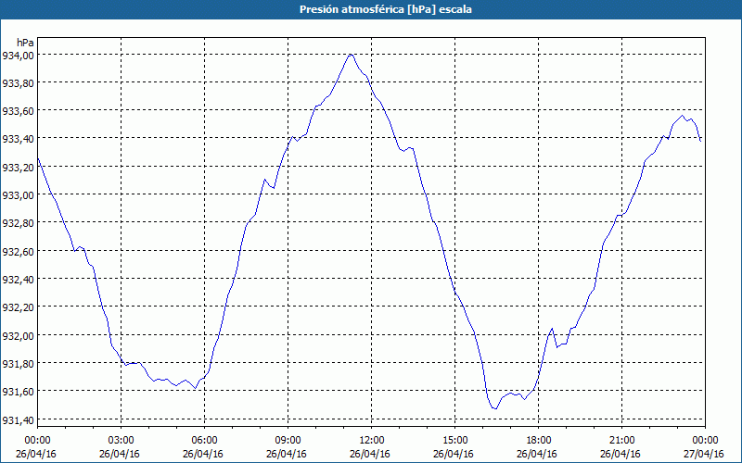Viewport: 742px width, 463px height.
Task: Click the 09:00 time label
Action: pyautogui.click(x=288, y=440)
